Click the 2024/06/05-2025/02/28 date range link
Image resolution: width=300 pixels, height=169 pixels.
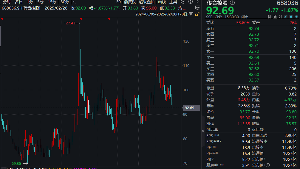162,14
